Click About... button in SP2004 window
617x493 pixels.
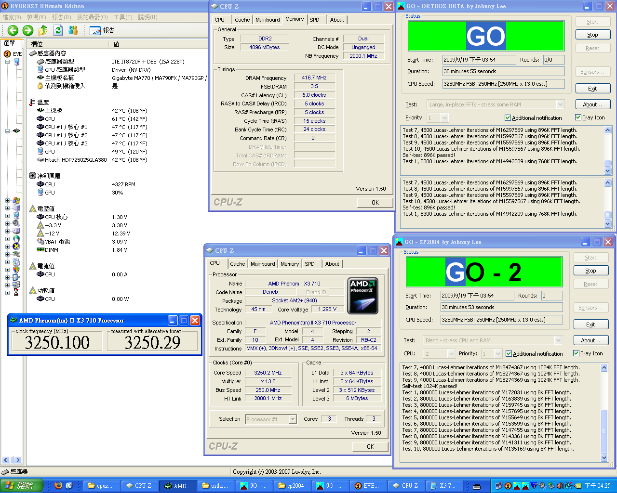[591, 340]
